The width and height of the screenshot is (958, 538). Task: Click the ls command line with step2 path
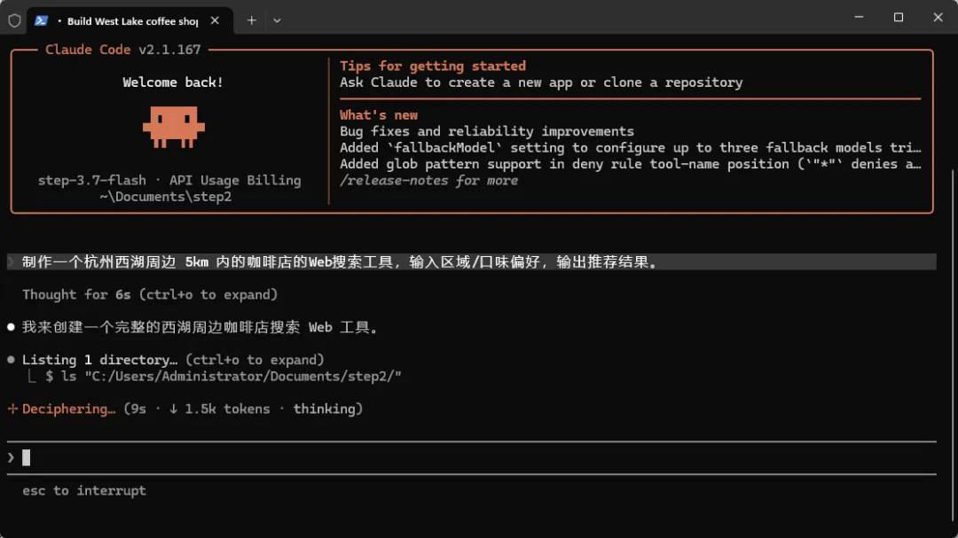[223, 376]
